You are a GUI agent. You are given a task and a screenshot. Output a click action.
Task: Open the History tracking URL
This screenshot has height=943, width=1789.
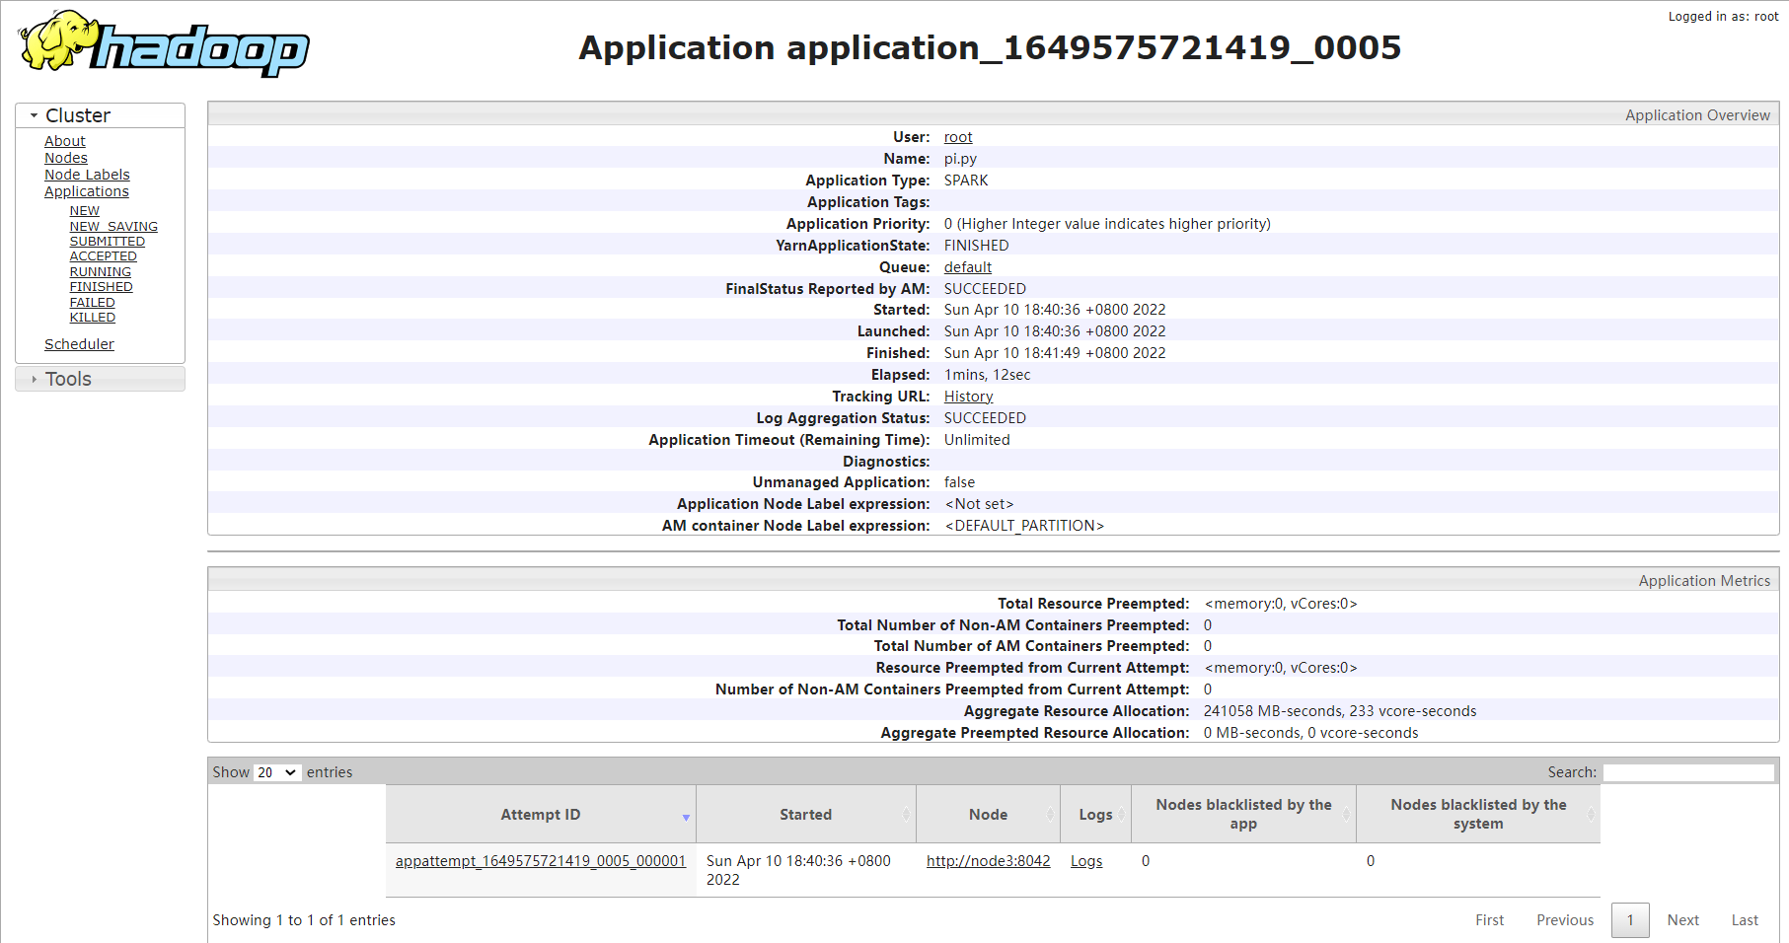point(969,397)
